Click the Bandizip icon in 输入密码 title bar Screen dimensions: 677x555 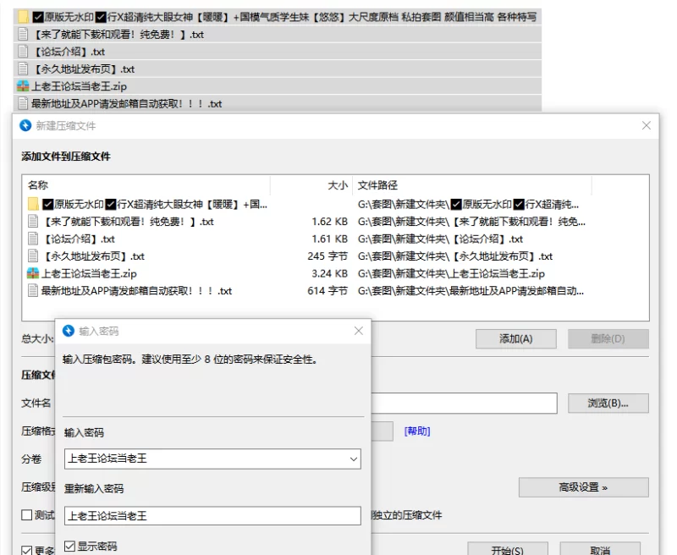[69, 331]
